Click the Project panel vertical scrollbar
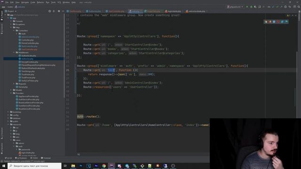Image resolution: width=301 pixels, height=169 pixels. pyautogui.click(x=64, y=55)
